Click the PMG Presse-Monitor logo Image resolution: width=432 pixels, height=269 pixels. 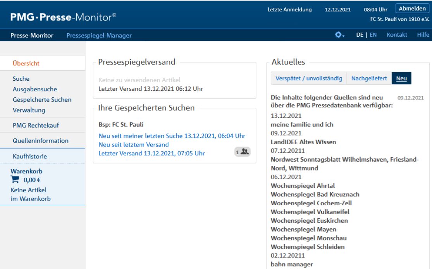click(x=64, y=17)
